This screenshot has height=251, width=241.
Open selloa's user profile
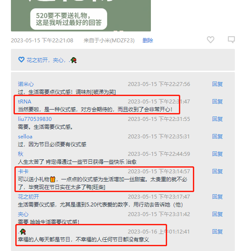point(25,137)
